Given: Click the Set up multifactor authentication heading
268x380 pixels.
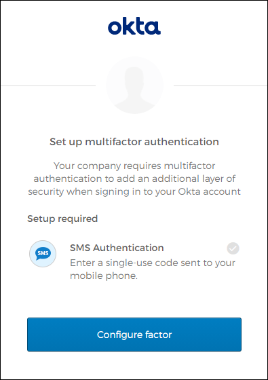Looking at the screenshot, I should pos(134,142).
